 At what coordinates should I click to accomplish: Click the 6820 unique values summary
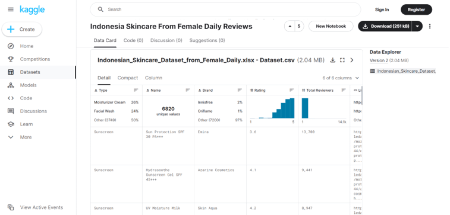168,111
